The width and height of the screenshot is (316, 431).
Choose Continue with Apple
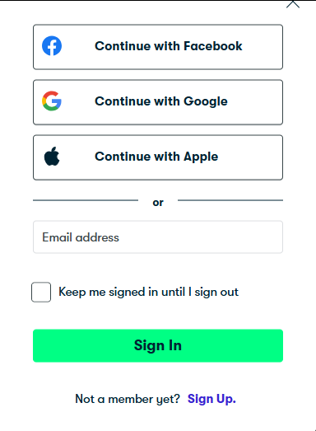158,157
